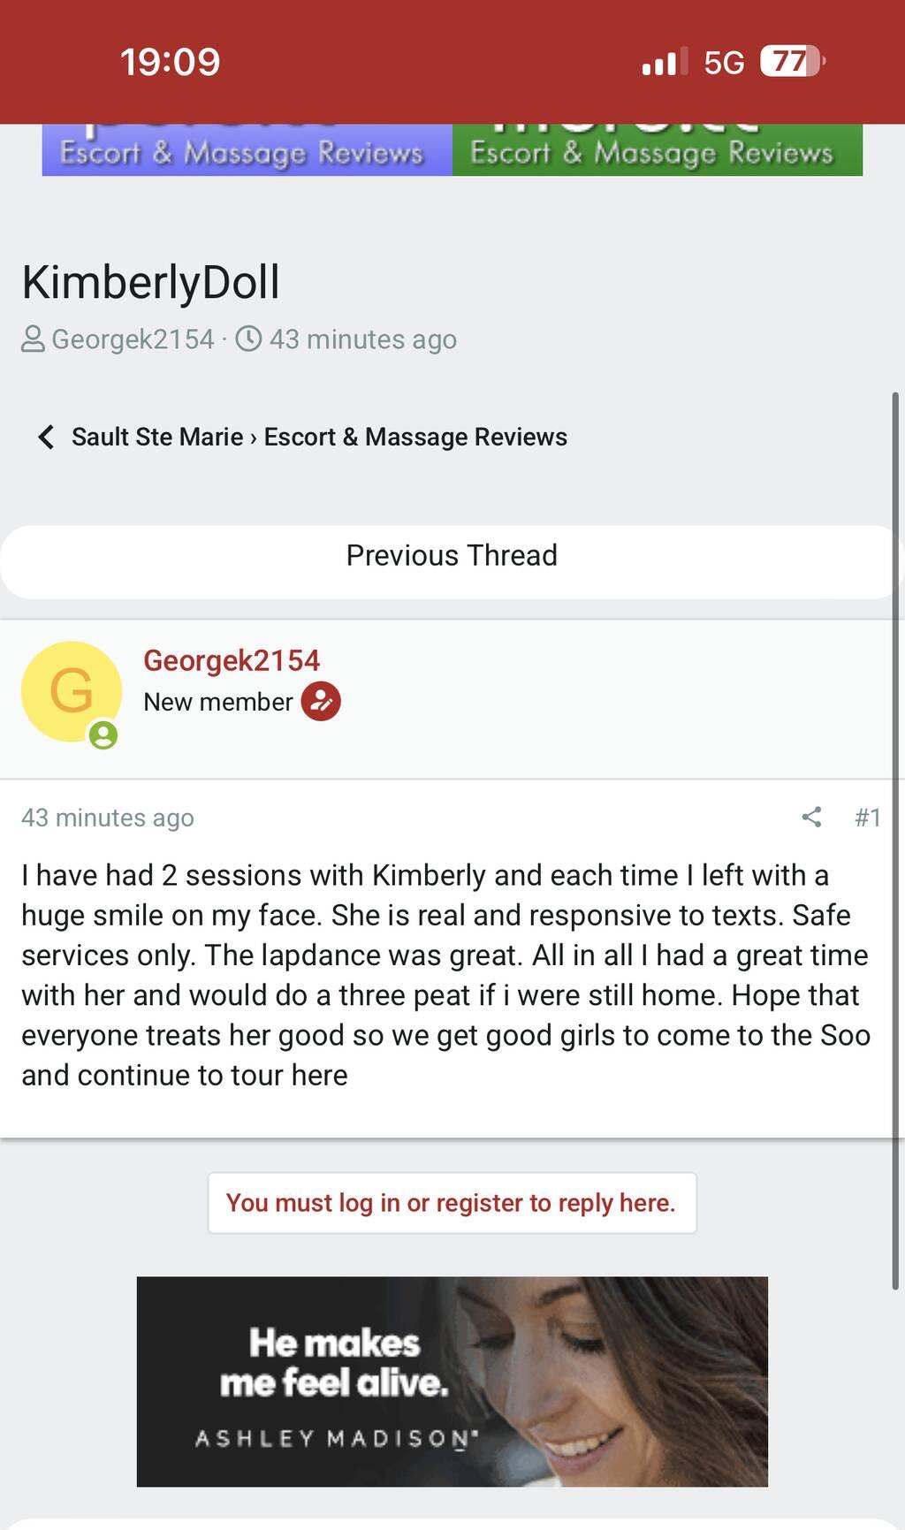Tap the clock icon near thread time
The height and width of the screenshot is (1530, 905).
(248, 339)
